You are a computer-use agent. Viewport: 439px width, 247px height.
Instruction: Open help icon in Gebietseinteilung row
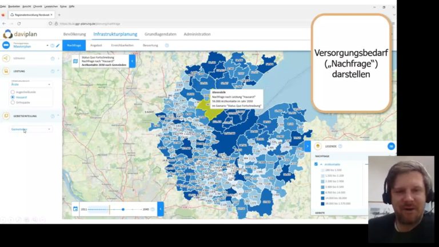53,116
